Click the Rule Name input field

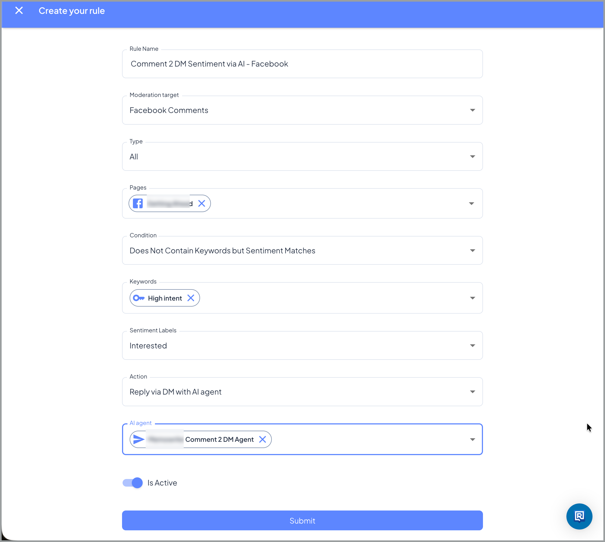(x=302, y=64)
